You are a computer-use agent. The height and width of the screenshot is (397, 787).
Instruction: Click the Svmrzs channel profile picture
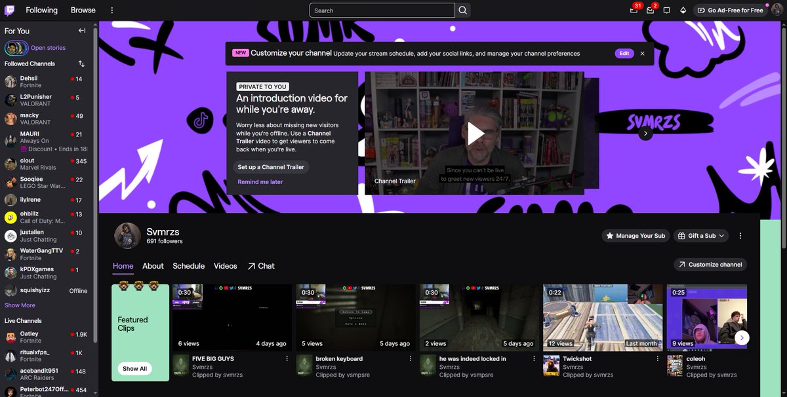tap(128, 236)
